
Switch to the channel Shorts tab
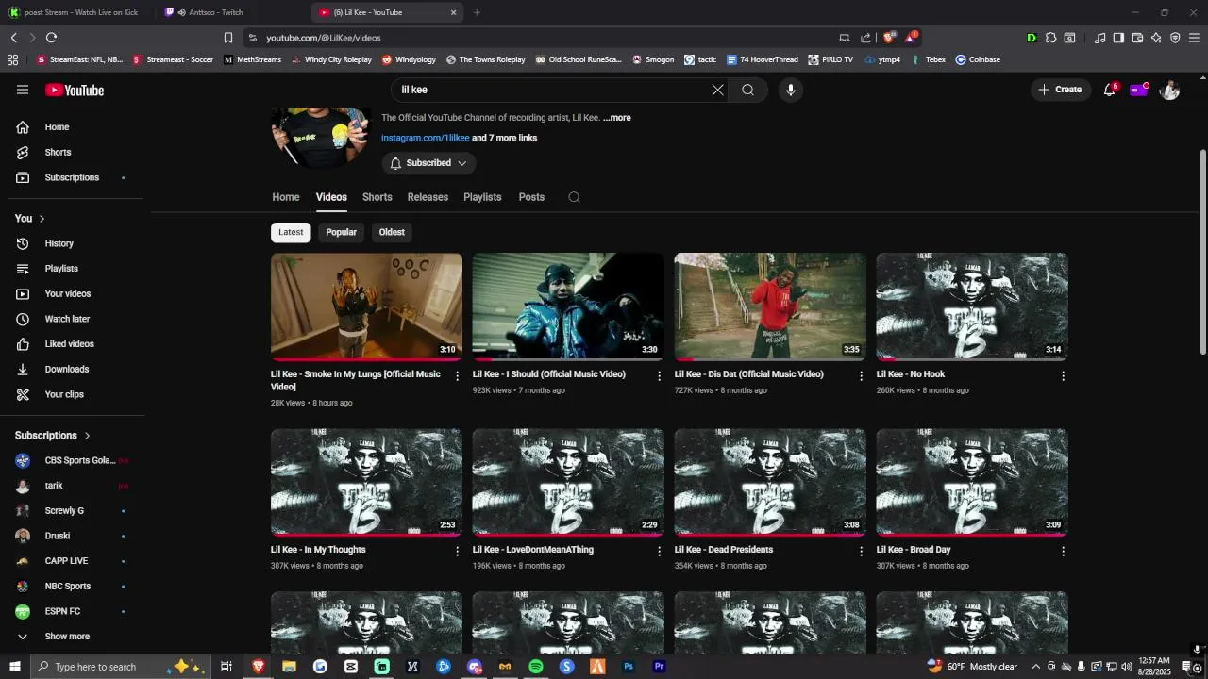[x=377, y=197]
